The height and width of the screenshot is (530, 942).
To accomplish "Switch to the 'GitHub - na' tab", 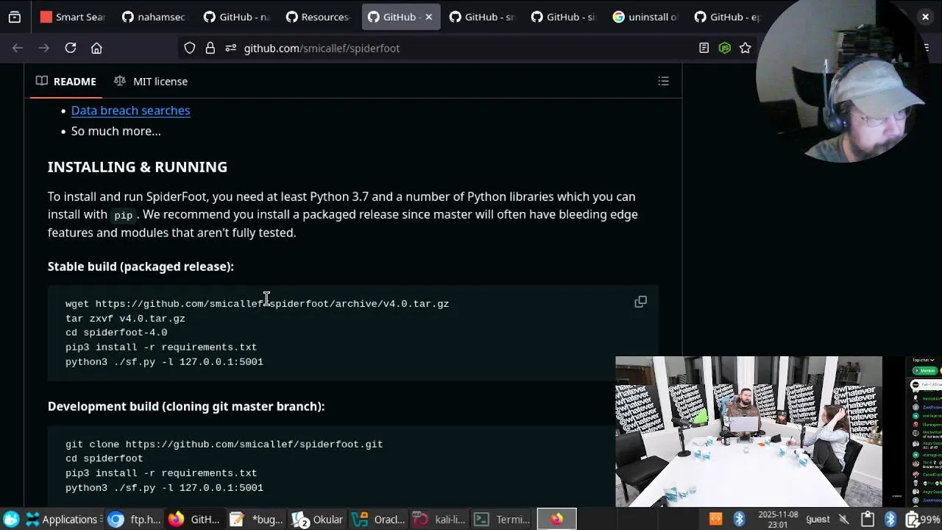I will [x=236, y=17].
